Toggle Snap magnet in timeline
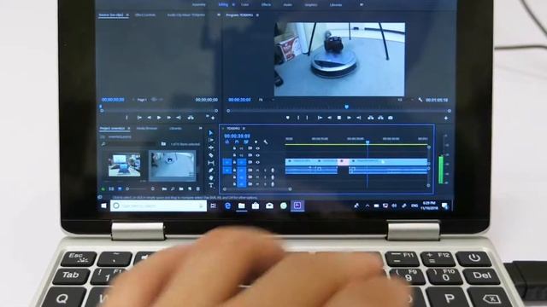The image size is (547, 307). pos(237,142)
